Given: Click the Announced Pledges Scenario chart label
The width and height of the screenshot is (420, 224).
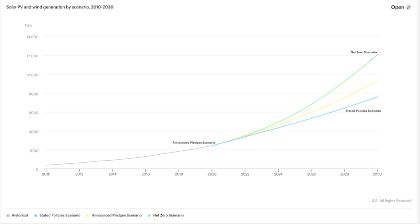Looking at the screenshot, I should pos(194,142).
